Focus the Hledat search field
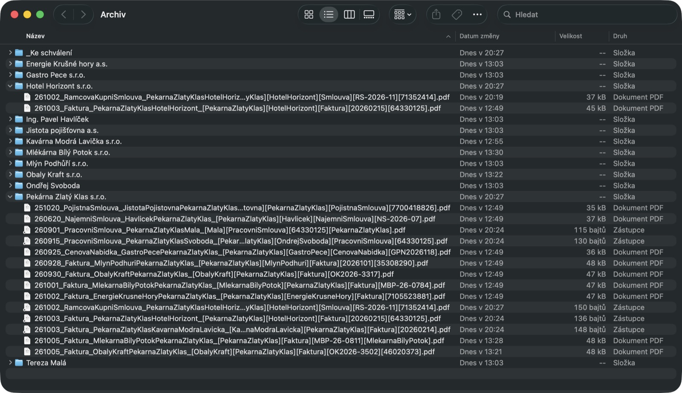This screenshot has width=682, height=393. pyautogui.click(x=587, y=14)
